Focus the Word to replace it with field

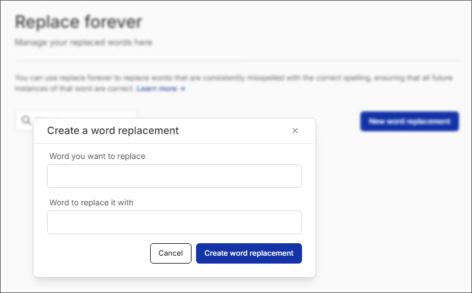(175, 222)
